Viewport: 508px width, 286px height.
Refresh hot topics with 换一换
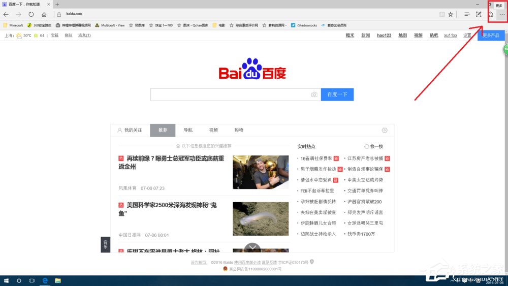coord(373,146)
